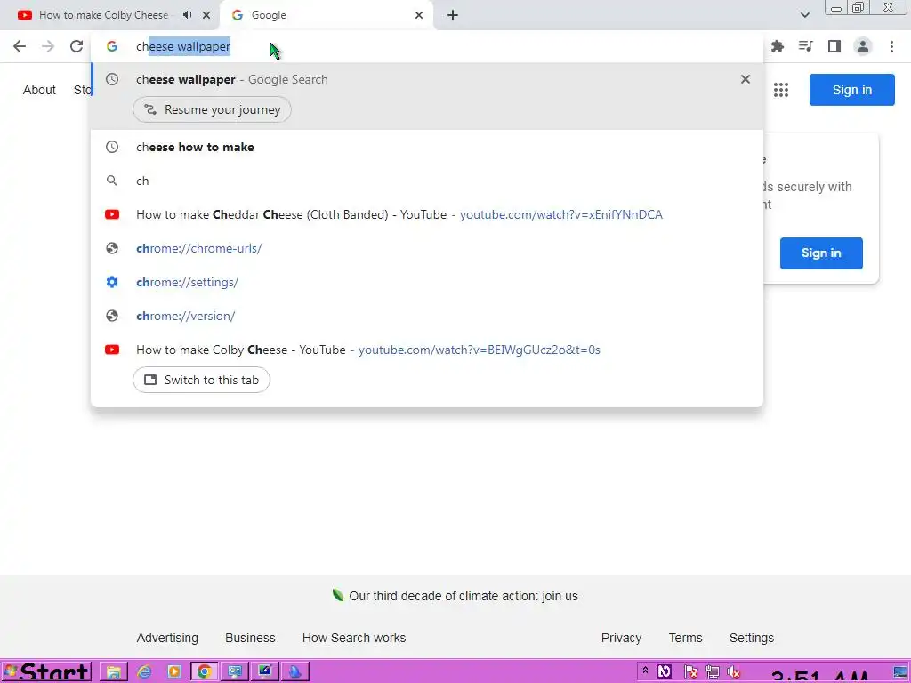Open the About link
This screenshot has height=683, width=911.
[39, 90]
